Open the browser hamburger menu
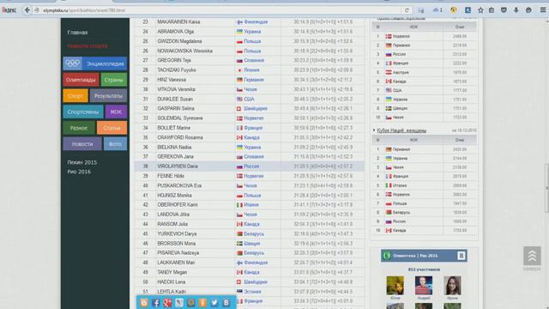Image resolution: width=549 pixels, height=309 pixels. [x=543, y=10]
